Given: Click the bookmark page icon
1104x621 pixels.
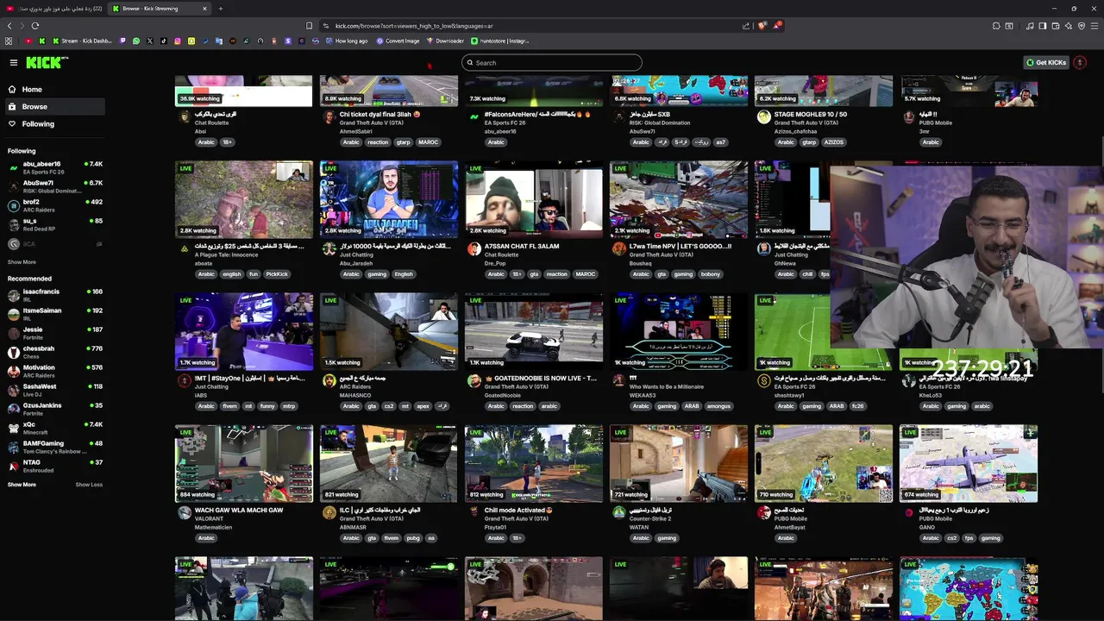Looking at the screenshot, I should click(x=309, y=26).
